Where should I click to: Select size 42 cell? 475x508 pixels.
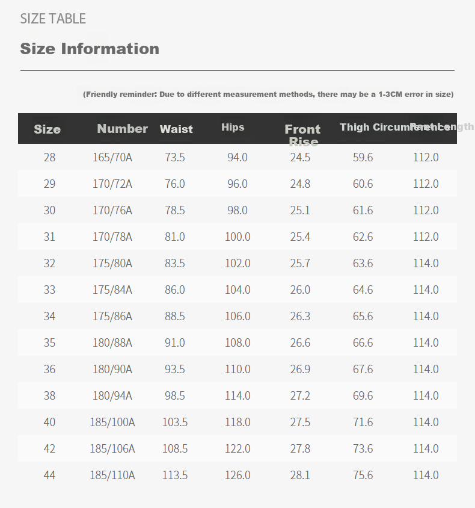coord(49,448)
